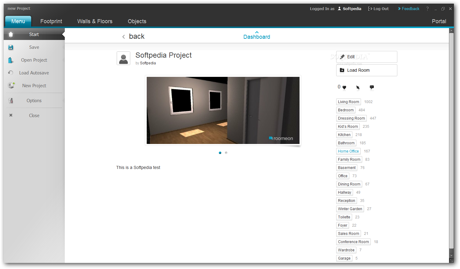Click the room preview image
460x269 pixels.
tap(223, 110)
